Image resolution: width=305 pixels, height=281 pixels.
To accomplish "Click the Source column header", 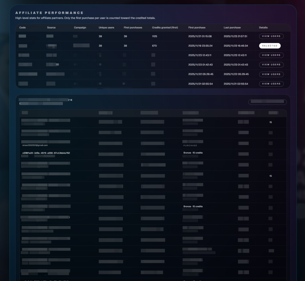I will (x=51, y=28).
